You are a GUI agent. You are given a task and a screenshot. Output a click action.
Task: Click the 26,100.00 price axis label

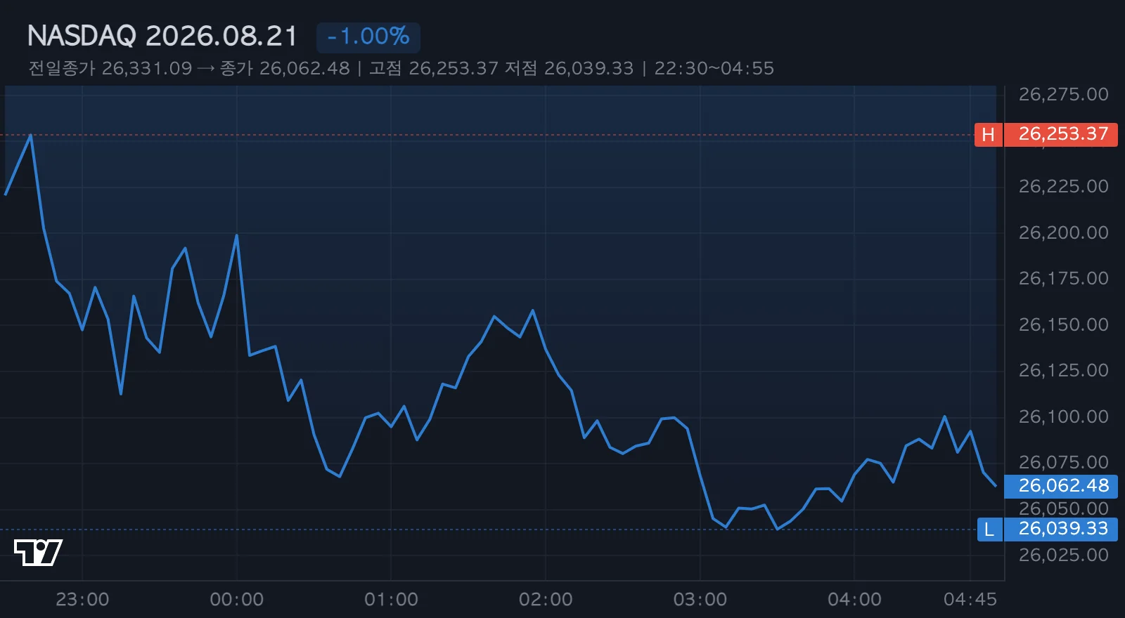(x=1063, y=416)
